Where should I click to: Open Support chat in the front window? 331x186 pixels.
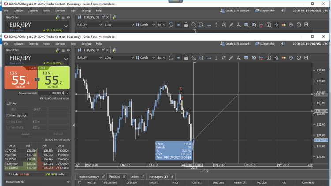[x=265, y=44]
